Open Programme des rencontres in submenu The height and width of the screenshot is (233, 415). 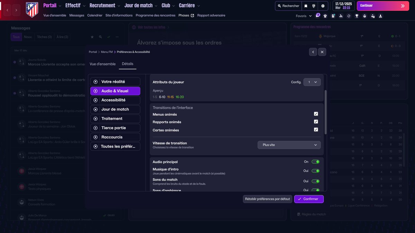pos(156,16)
